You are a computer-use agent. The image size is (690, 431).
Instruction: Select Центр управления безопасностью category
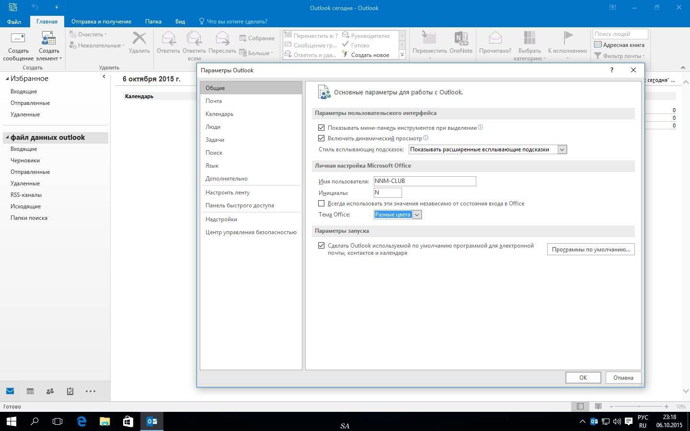click(251, 232)
